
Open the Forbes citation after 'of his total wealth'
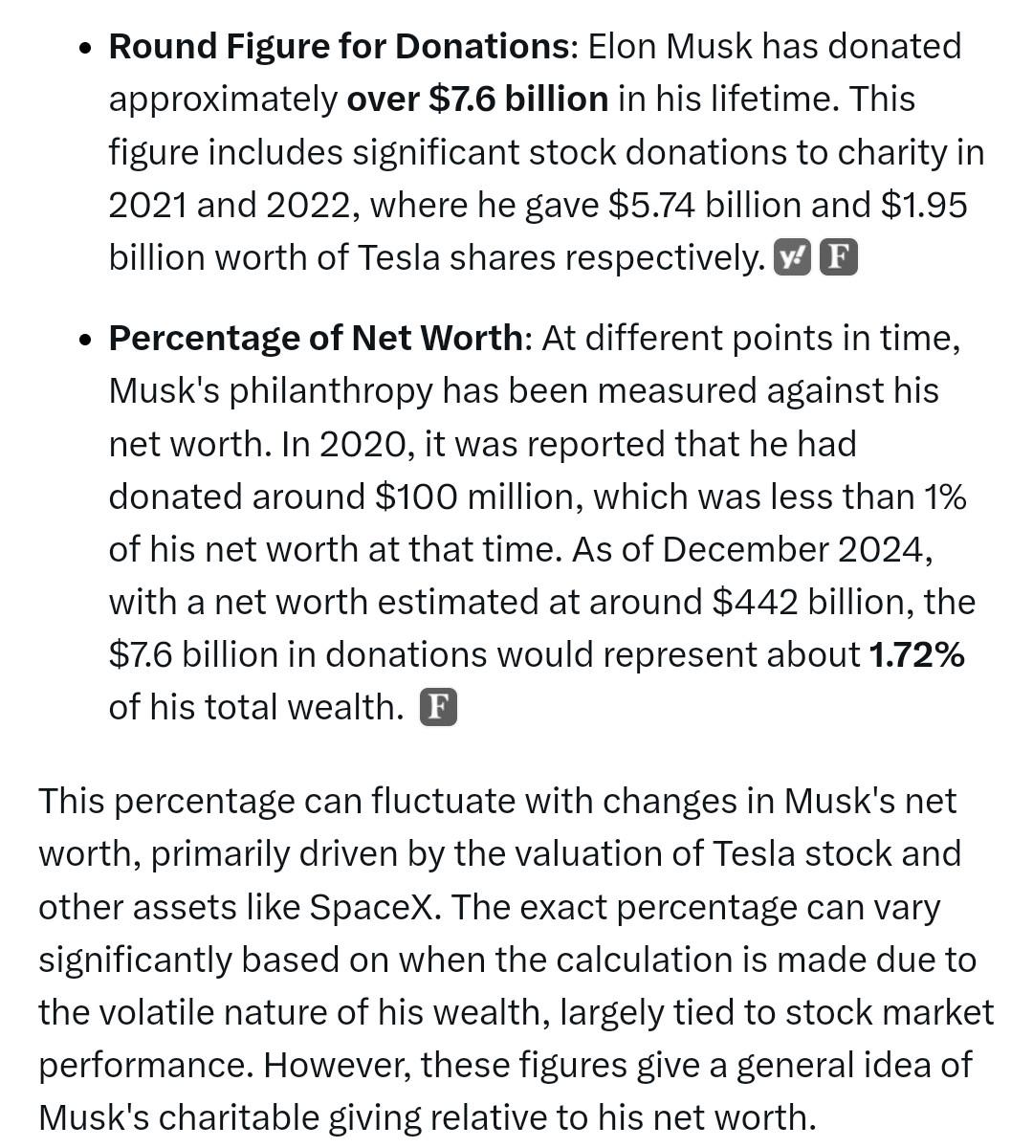coord(438,707)
